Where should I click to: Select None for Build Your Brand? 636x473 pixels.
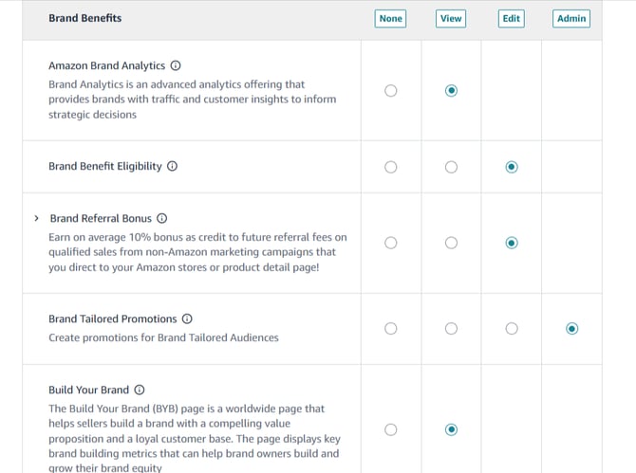391,429
